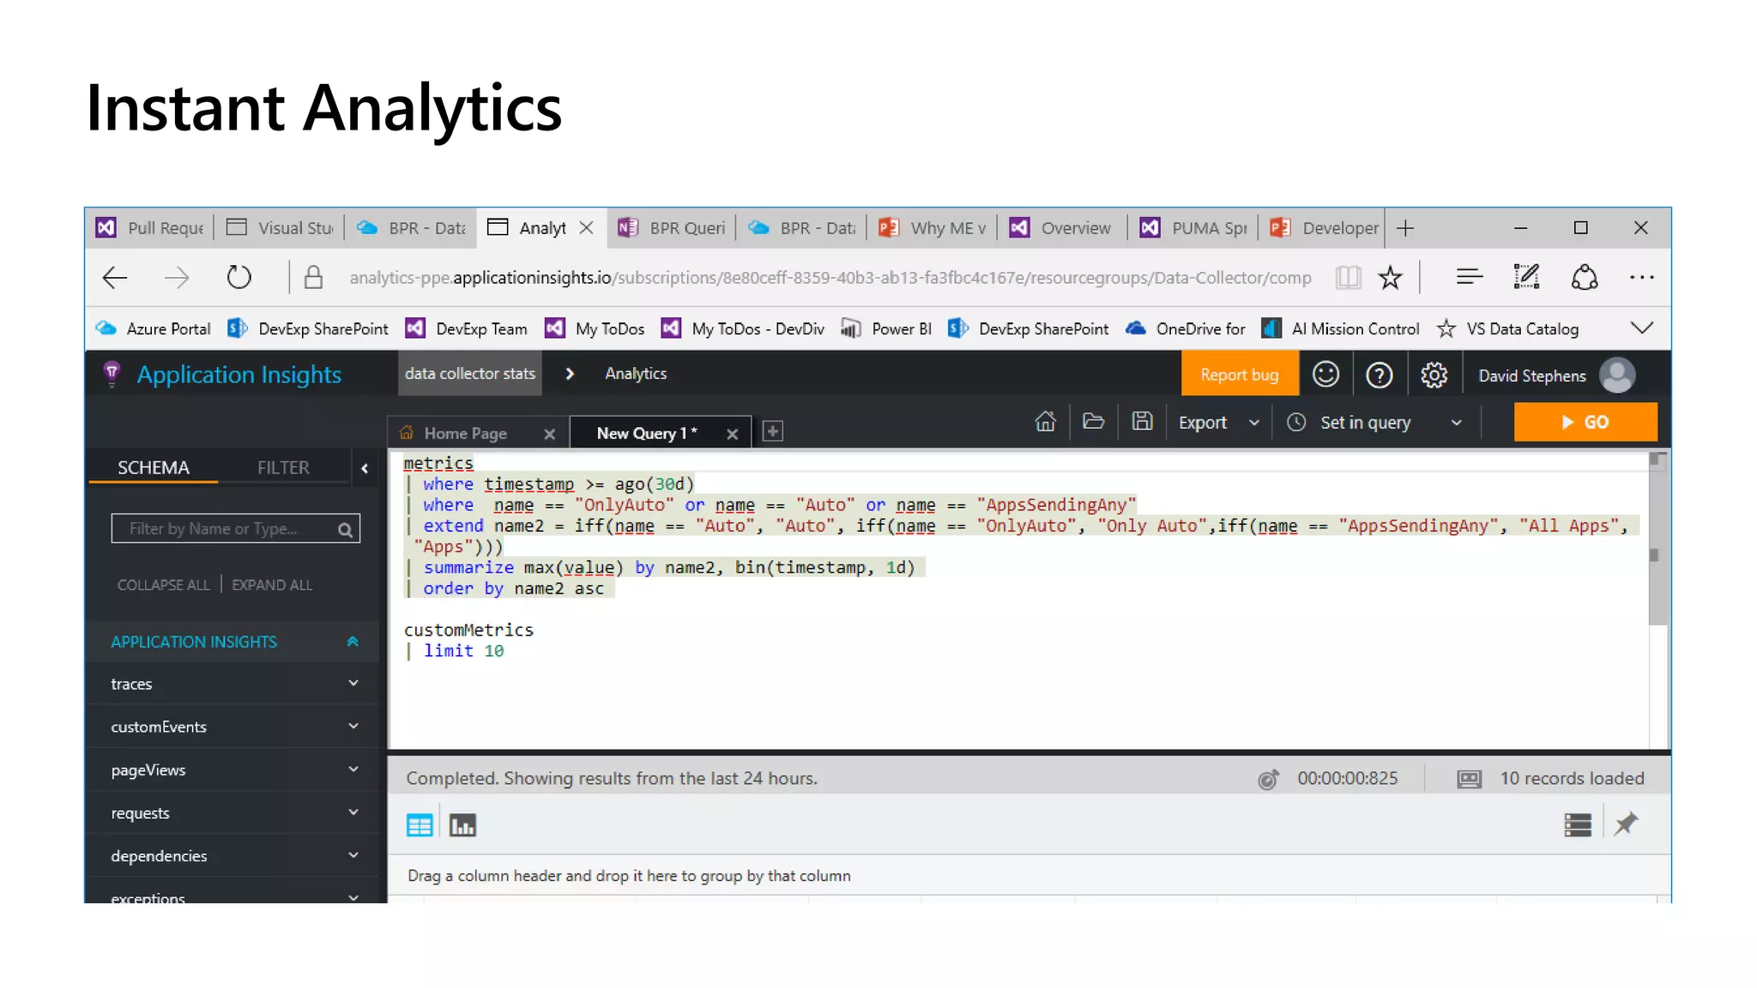Collapse the APPLICATION INSIGHTS section
This screenshot has height=988, width=1757.
pos(352,642)
